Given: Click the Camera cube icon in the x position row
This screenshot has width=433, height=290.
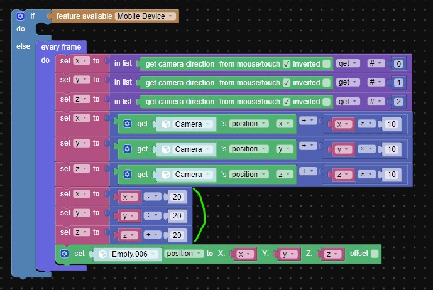Looking at the screenshot, I should click(165, 124).
